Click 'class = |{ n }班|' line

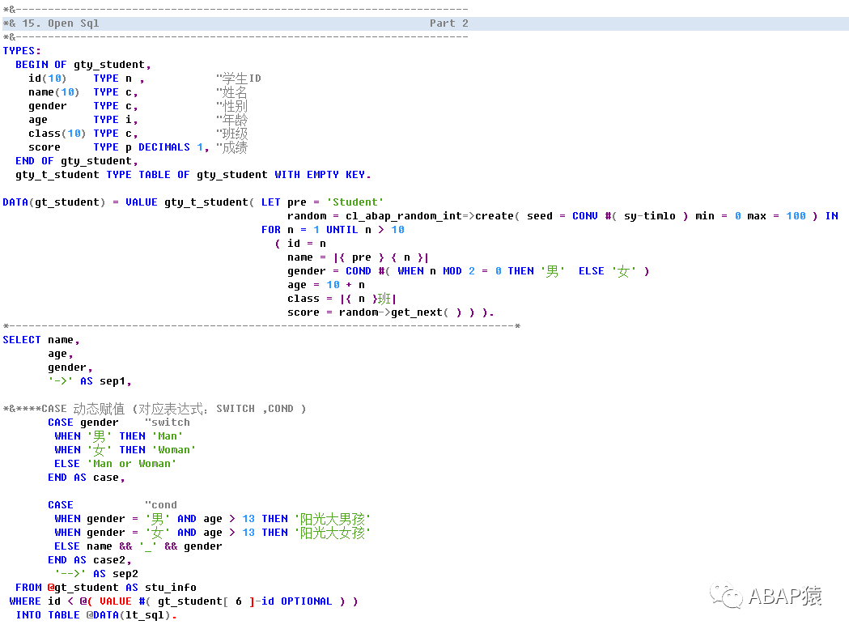342,299
